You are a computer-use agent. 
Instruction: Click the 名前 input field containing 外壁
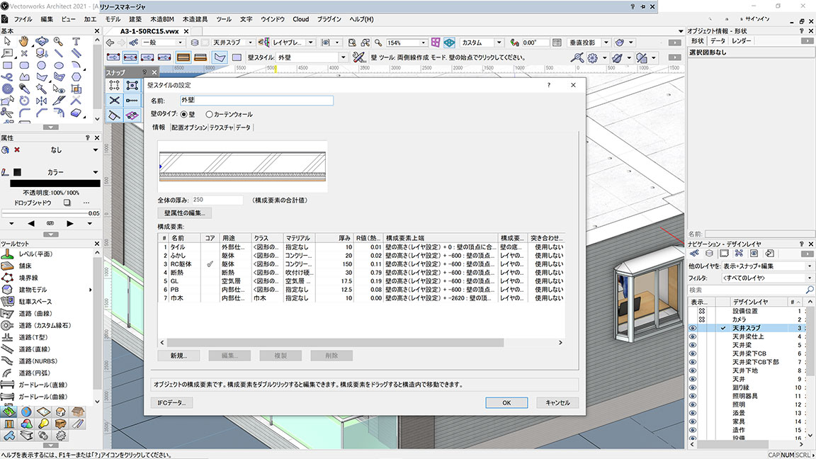pyautogui.click(x=255, y=101)
